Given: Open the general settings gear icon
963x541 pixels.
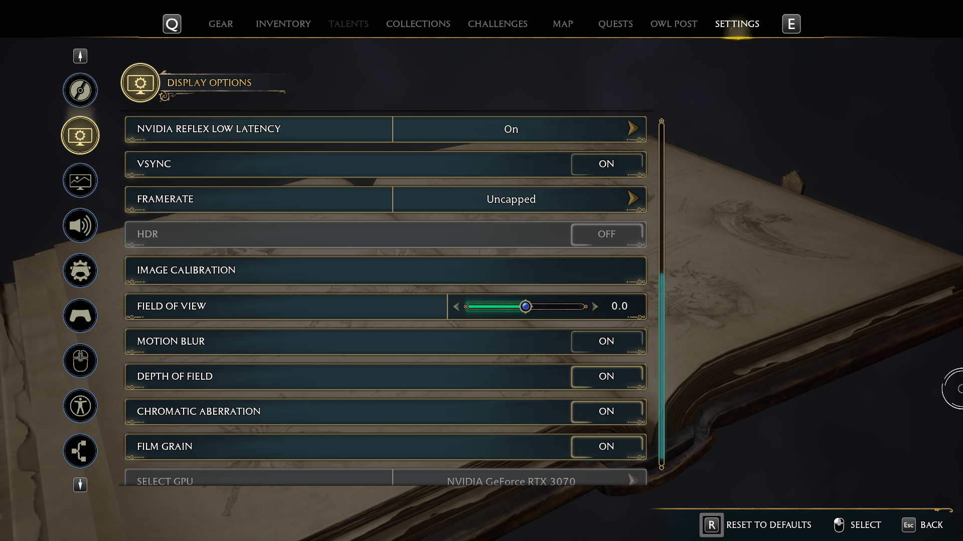Looking at the screenshot, I should point(80,271).
